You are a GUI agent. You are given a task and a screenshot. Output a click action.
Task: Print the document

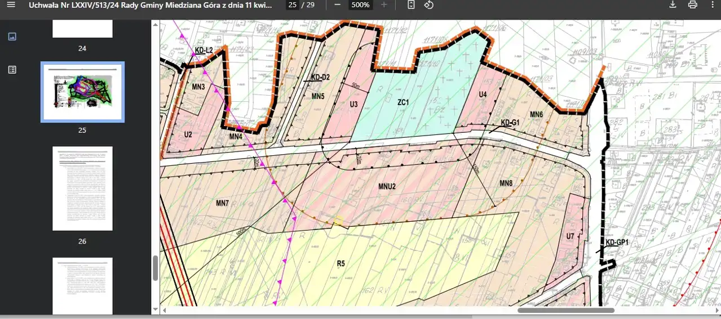pyautogui.click(x=692, y=5)
